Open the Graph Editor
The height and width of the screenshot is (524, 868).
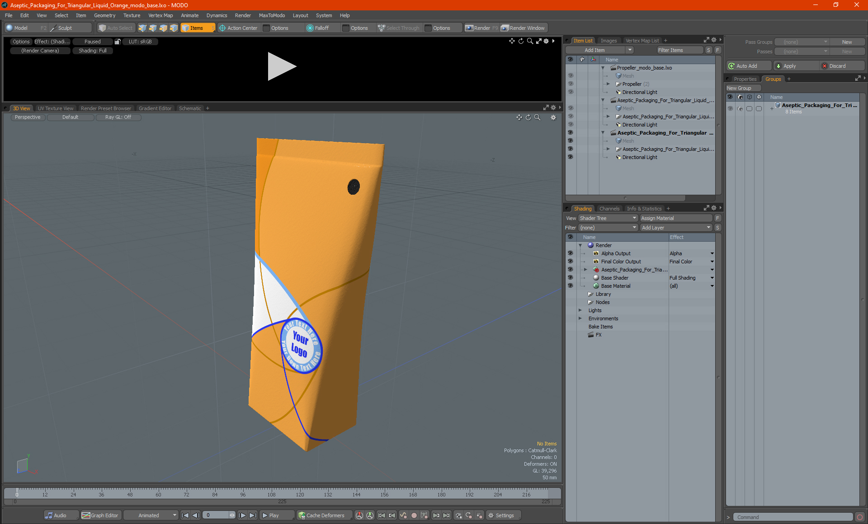coord(100,515)
